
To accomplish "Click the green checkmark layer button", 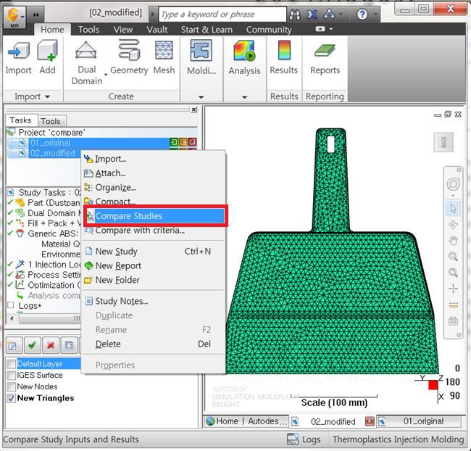I will coord(32,345).
